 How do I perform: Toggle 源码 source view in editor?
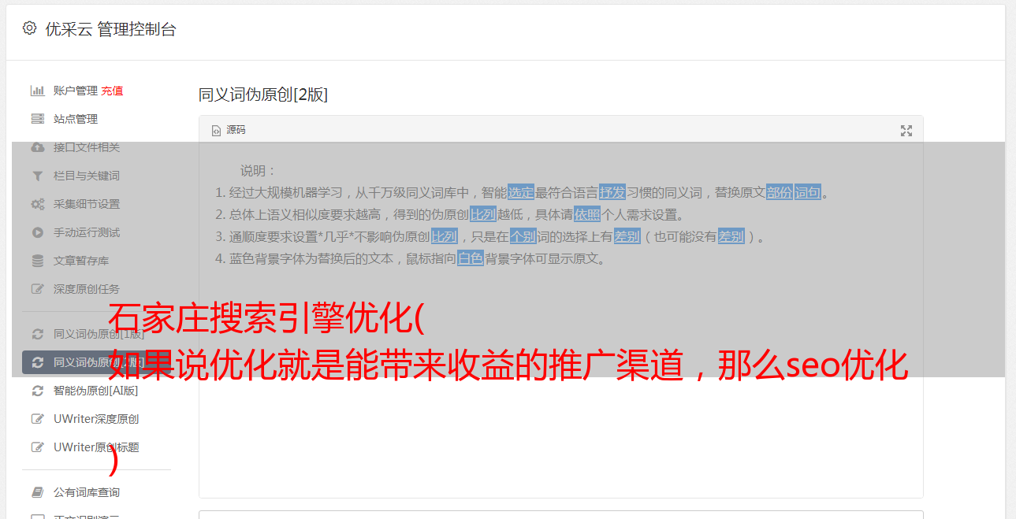pyautogui.click(x=229, y=130)
